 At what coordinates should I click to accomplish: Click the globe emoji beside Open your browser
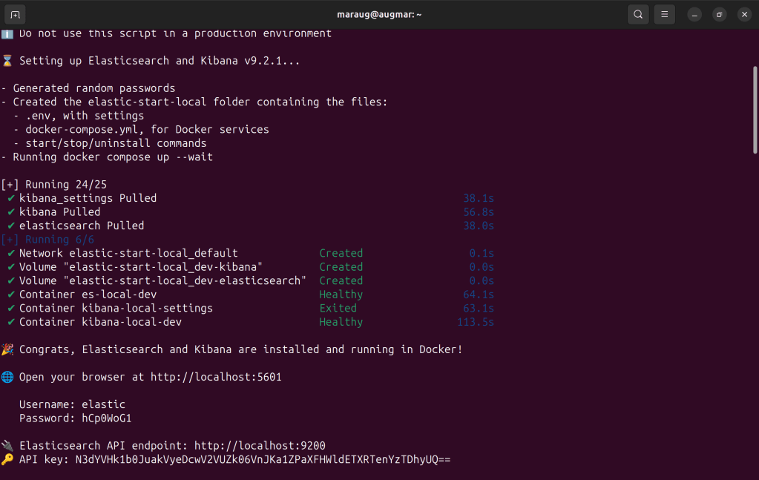[7, 377]
